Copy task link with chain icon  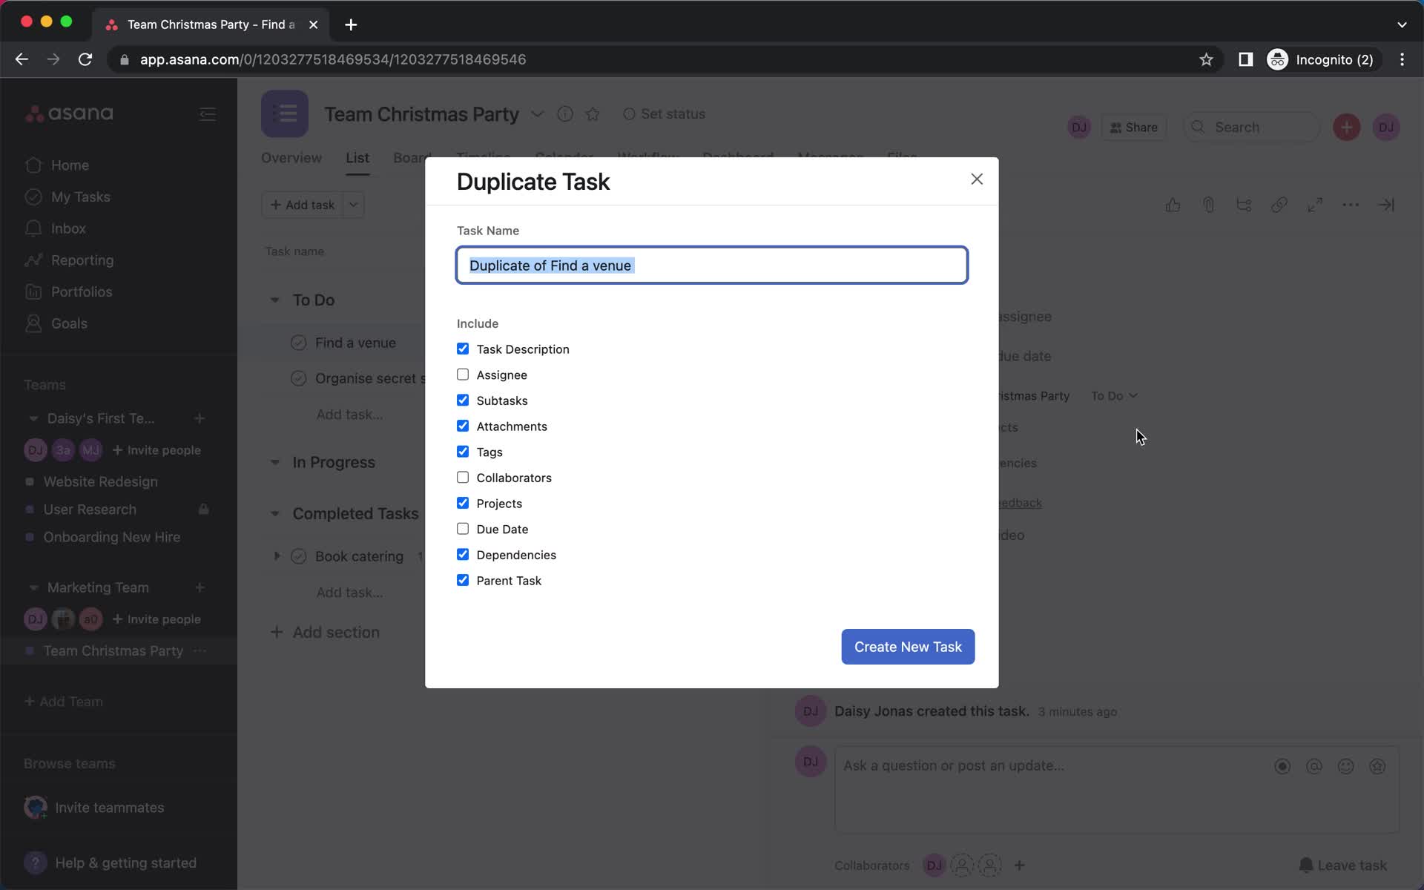tap(1279, 205)
